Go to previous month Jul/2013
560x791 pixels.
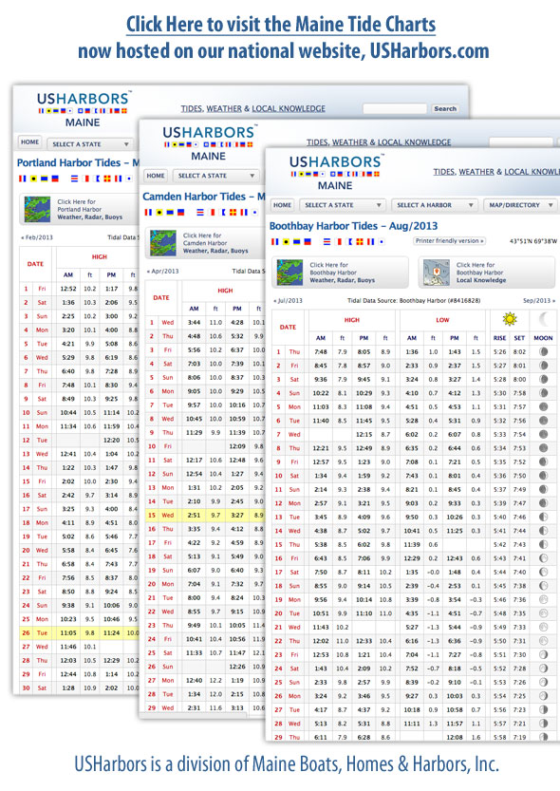point(288,301)
